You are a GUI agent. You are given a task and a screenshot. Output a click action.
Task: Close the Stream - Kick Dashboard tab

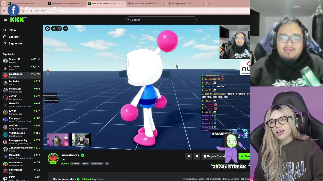[x=43, y=4]
